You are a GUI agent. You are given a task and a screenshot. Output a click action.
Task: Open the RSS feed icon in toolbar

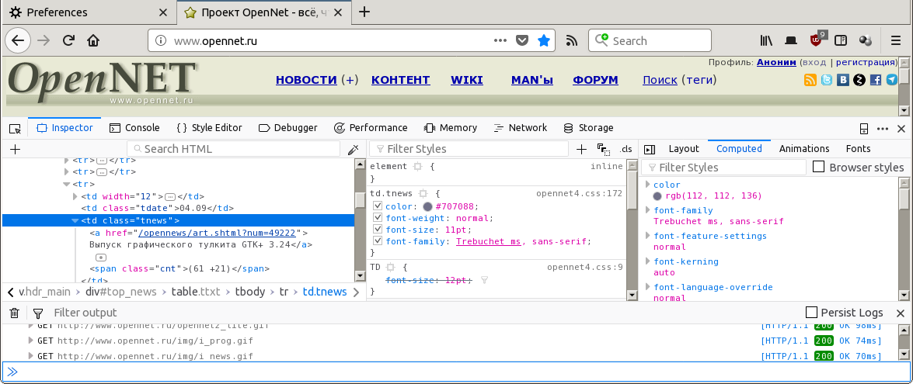coord(571,40)
